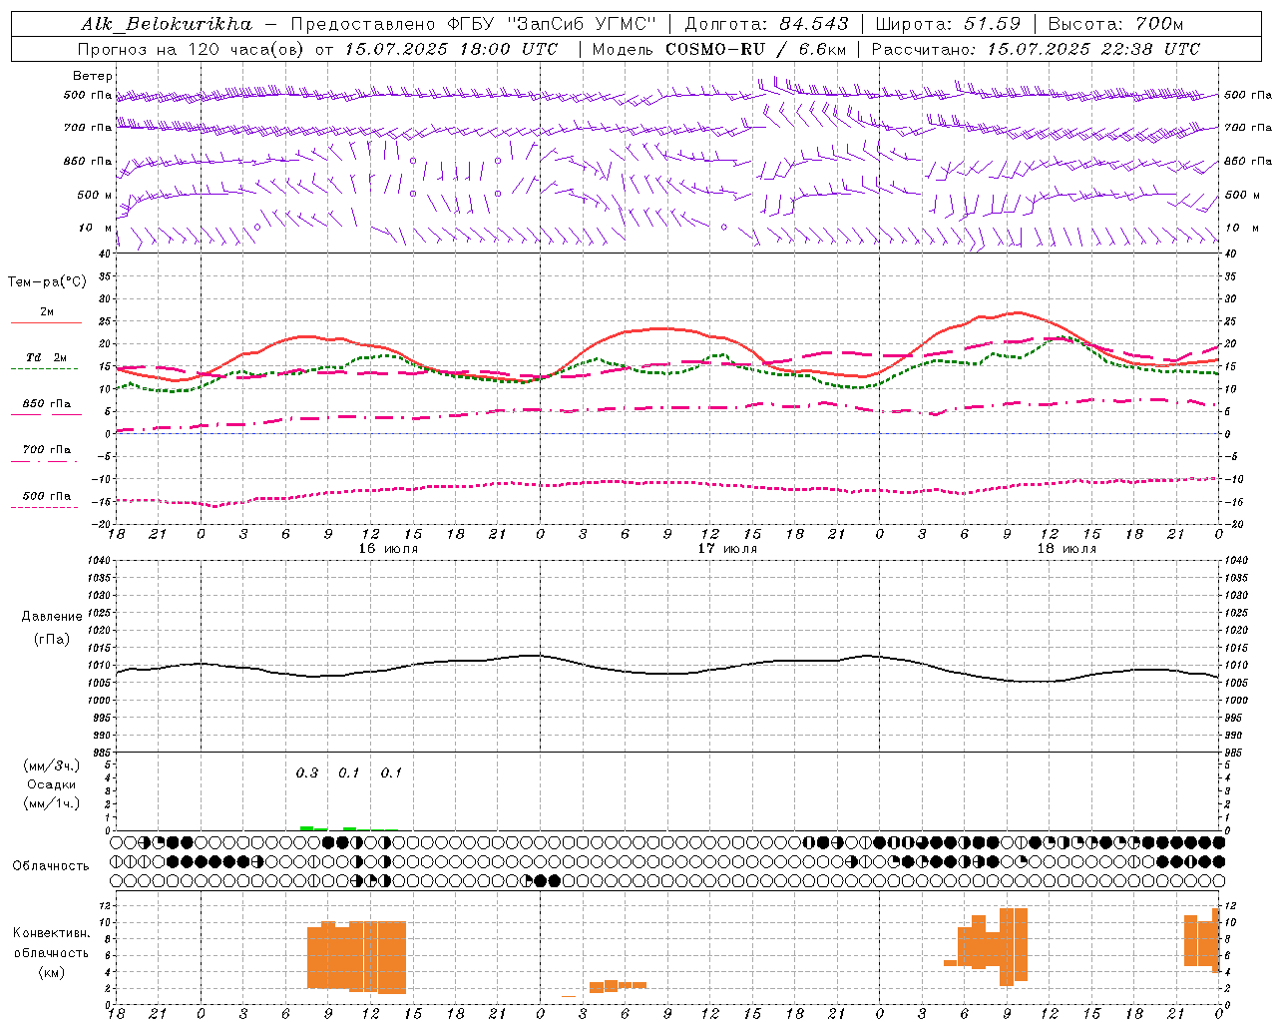
Task: Click the 16 июля date label
Action: [388, 549]
